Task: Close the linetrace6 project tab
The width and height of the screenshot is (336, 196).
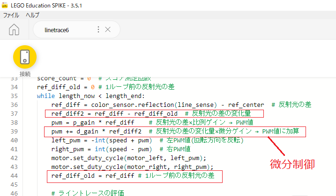Action: coord(108,30)
